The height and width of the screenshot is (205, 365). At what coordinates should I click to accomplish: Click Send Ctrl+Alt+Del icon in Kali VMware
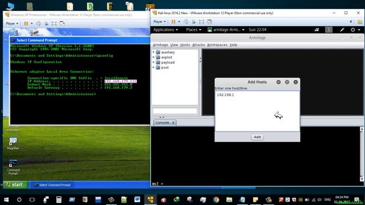(186, 22)
